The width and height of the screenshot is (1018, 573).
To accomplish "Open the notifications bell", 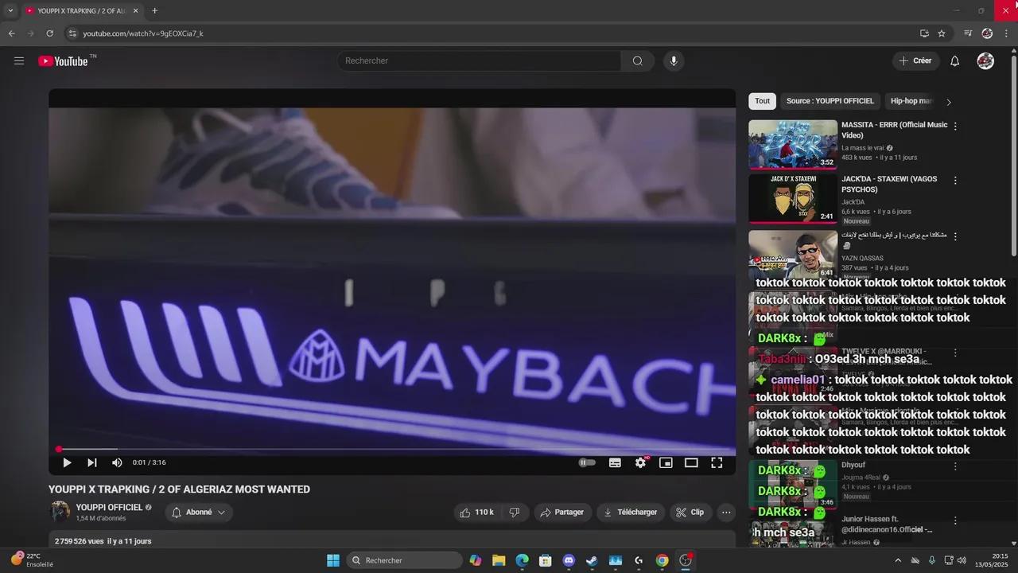I will click(x=955, y=60).
